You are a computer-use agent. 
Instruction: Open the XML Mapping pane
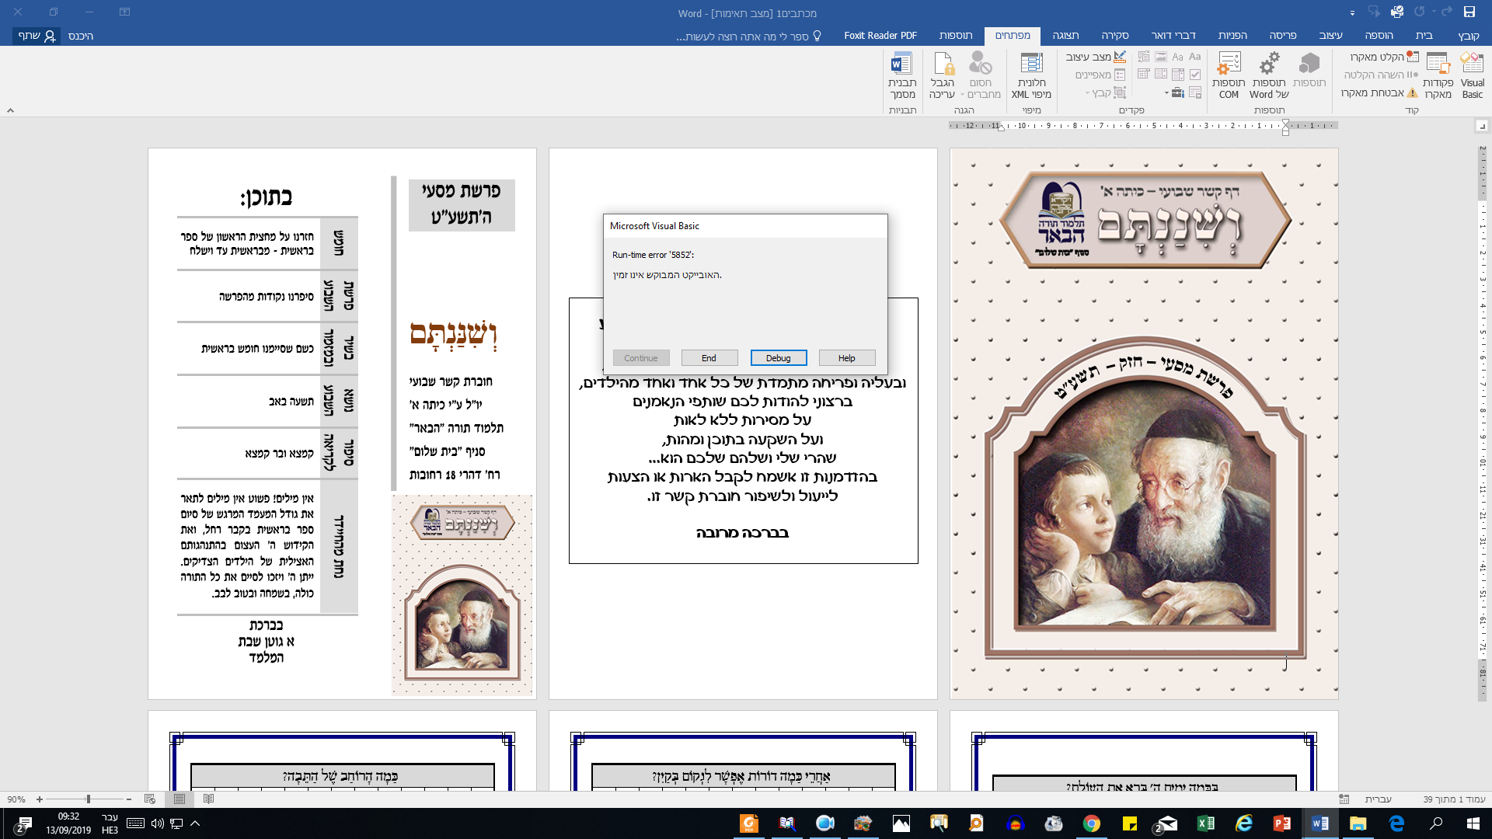pyautogui.click(x=1031, y=75)
